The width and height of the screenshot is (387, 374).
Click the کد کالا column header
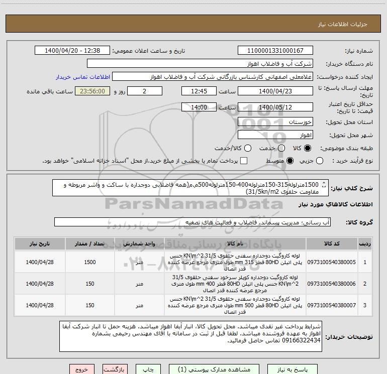pyautogui.click(x=332, y=243)
